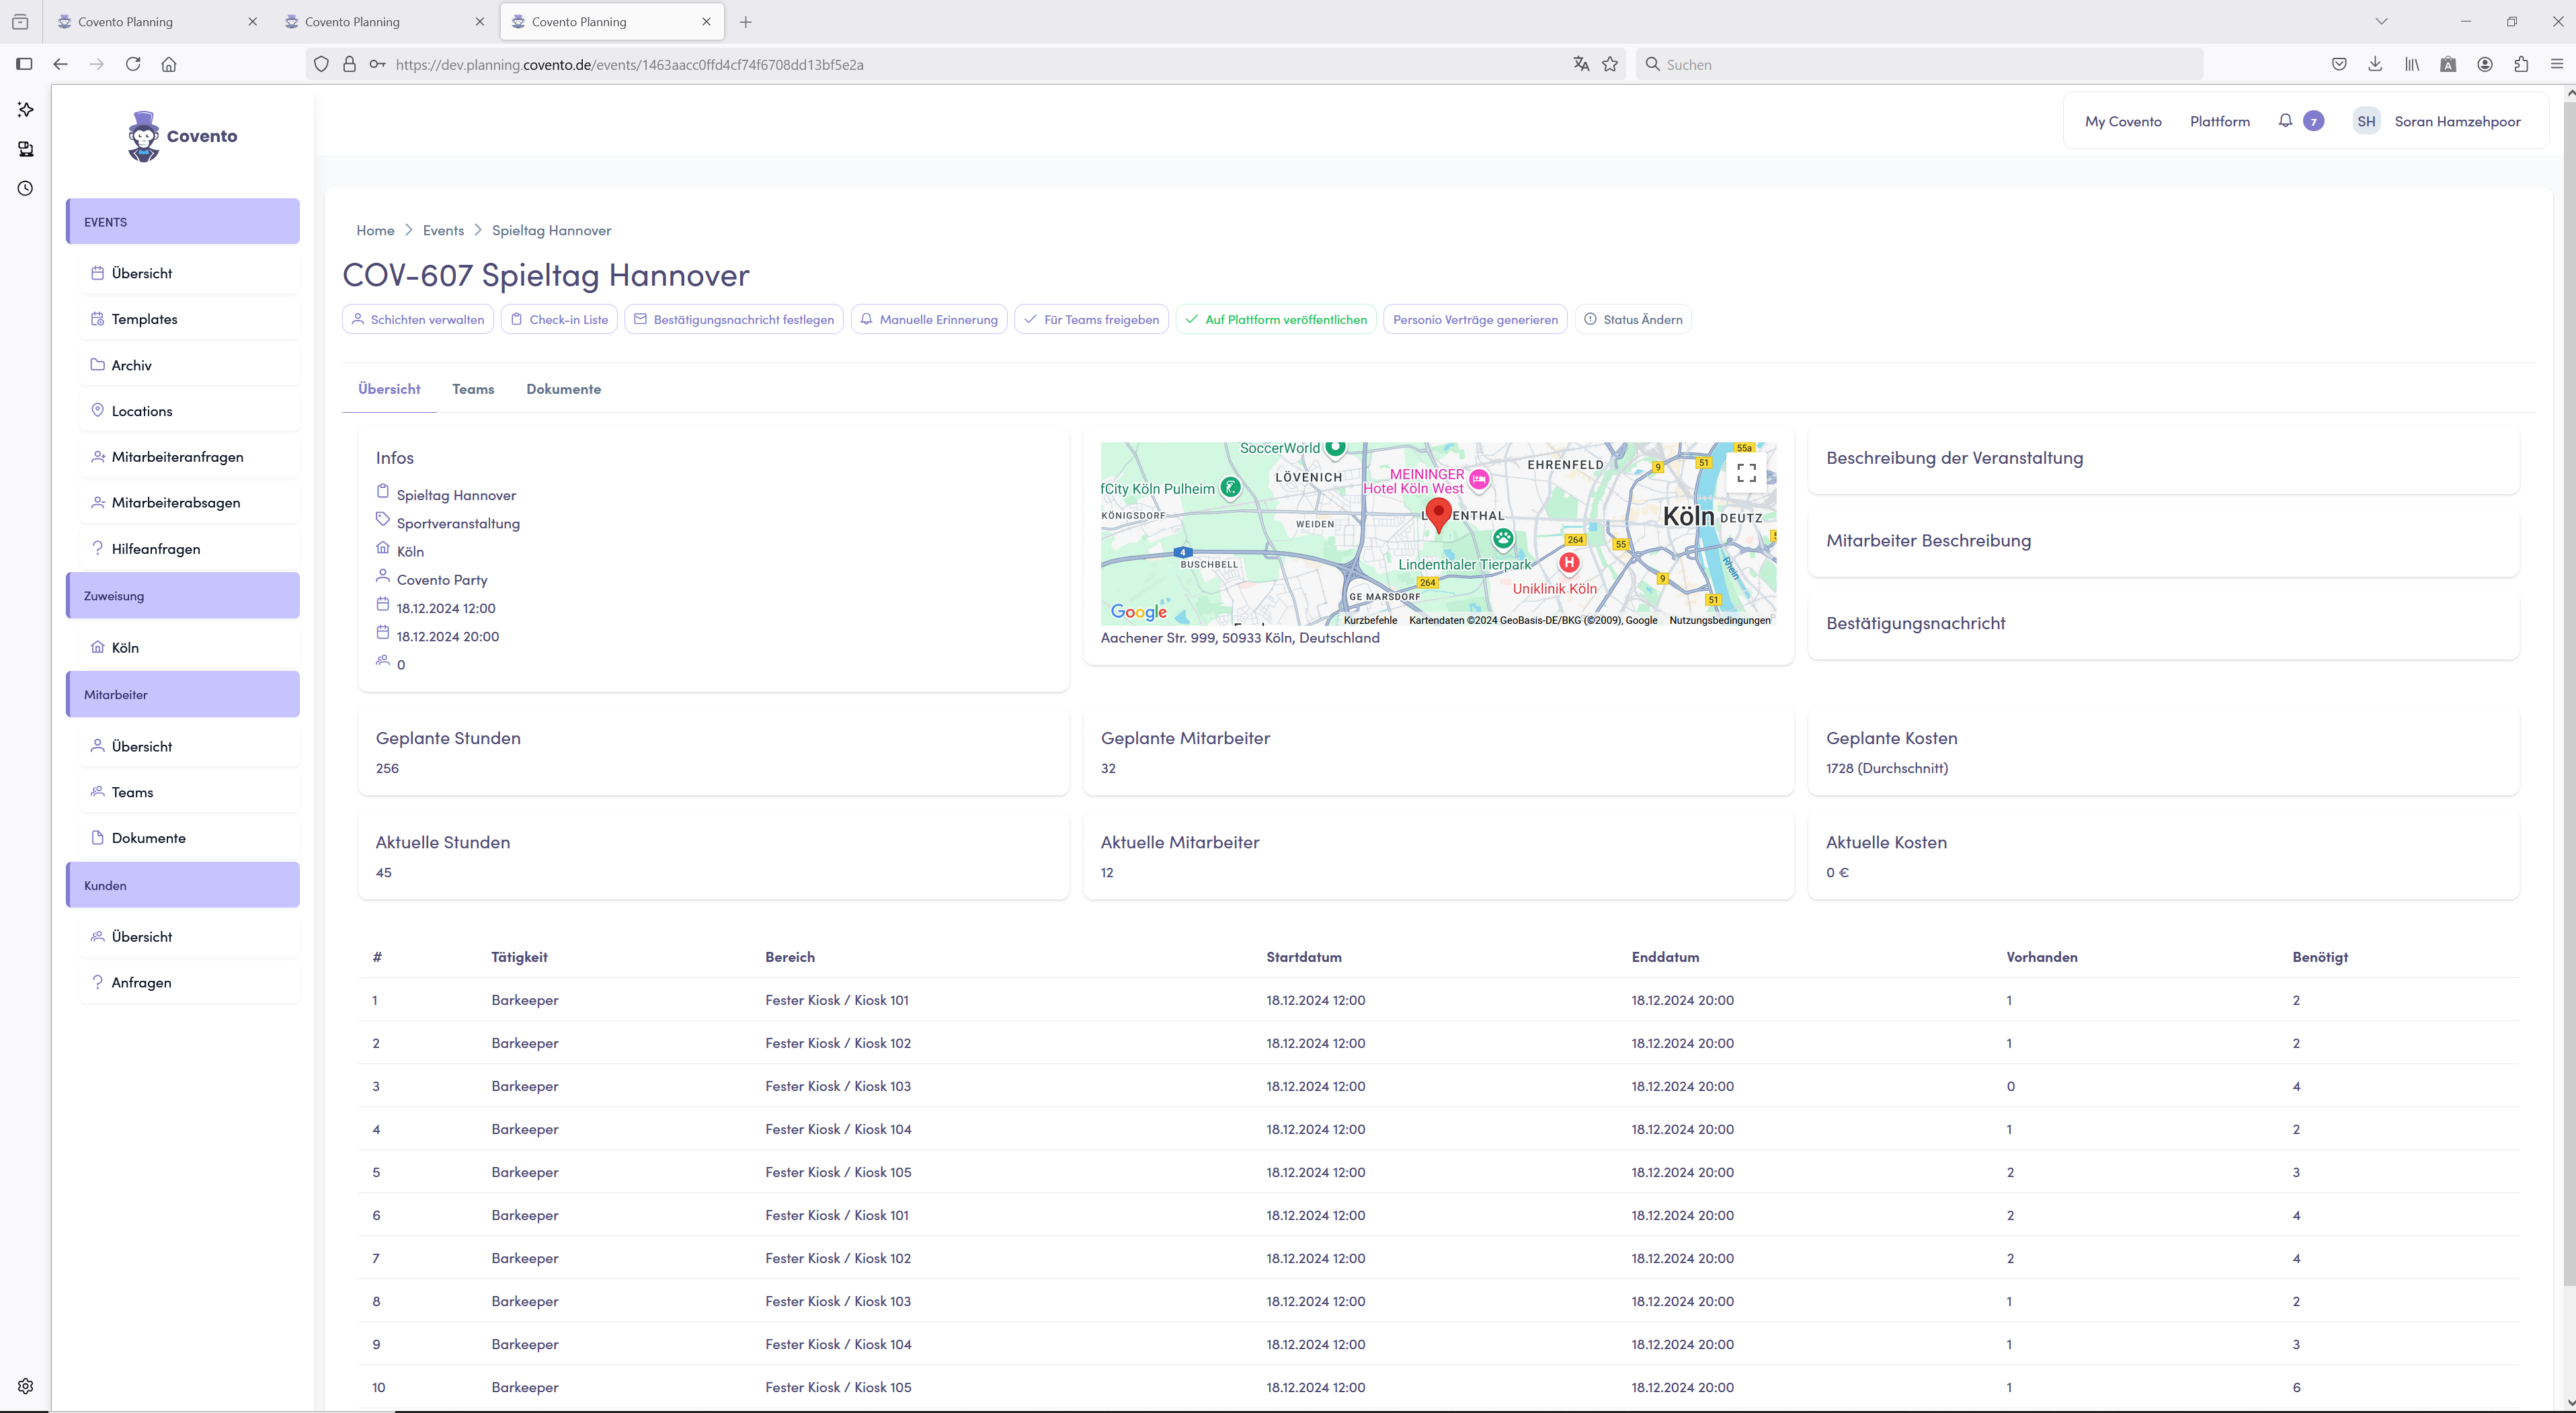Click the red map location pin
This screenshot has width=2576, height=1413.
[1438, 514]
